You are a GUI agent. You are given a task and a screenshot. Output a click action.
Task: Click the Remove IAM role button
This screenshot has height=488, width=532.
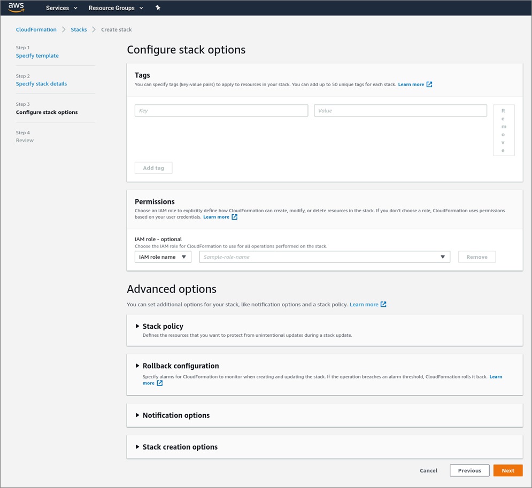pyautogui.click(x=477, y=257)
